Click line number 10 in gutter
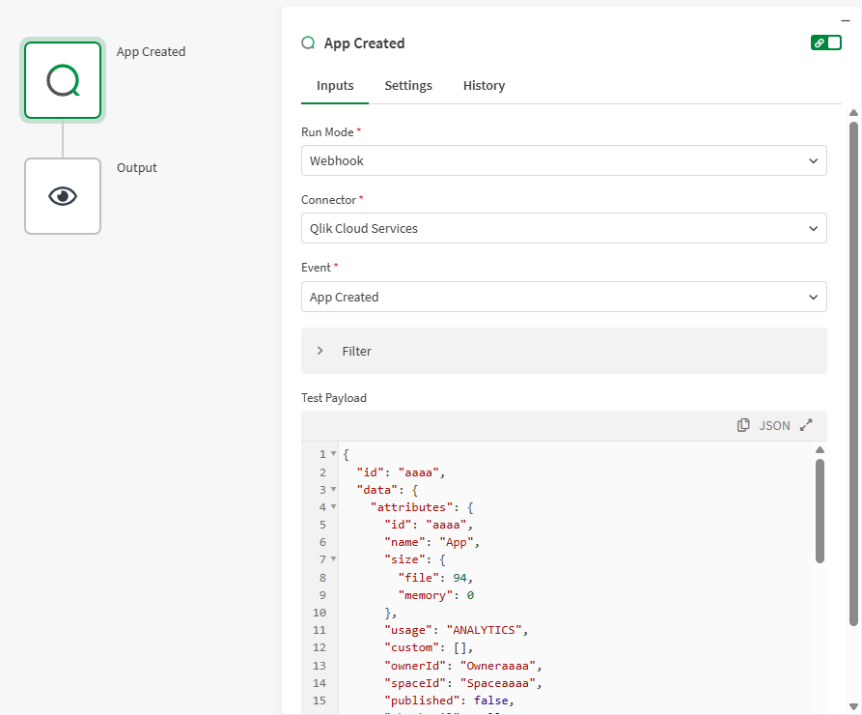Viewport: 862px width, 715px height. [x=320, y=612]
